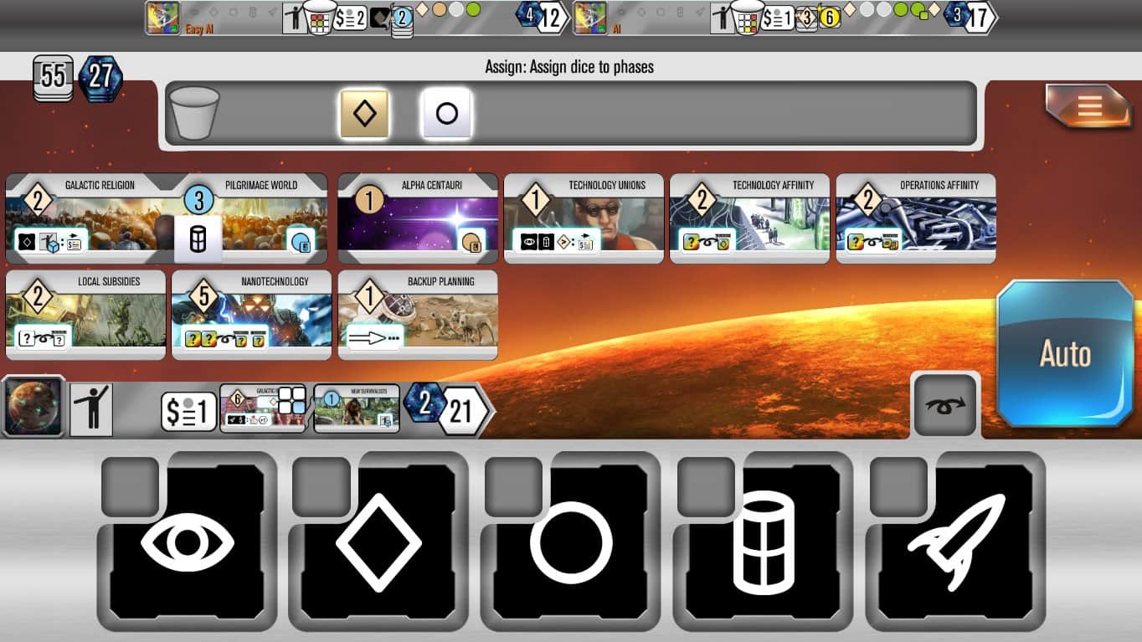The width and height of the screenshot is (1142, 642).
Task: Tick the small box above Ship phase
Action: [898, 486]
